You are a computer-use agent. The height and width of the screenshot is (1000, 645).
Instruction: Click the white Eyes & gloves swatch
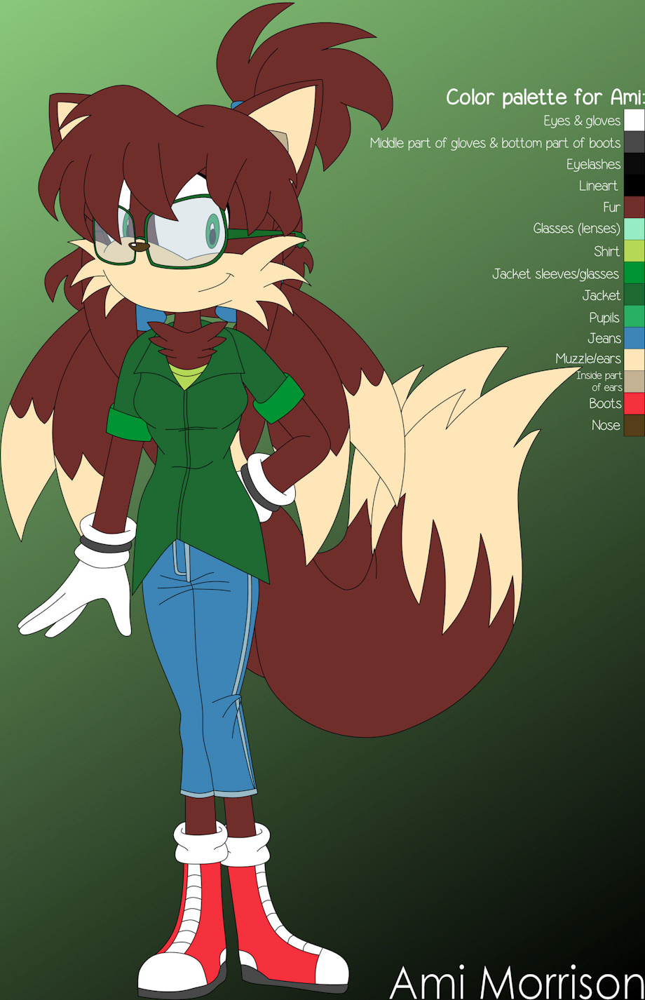[634, 121]
